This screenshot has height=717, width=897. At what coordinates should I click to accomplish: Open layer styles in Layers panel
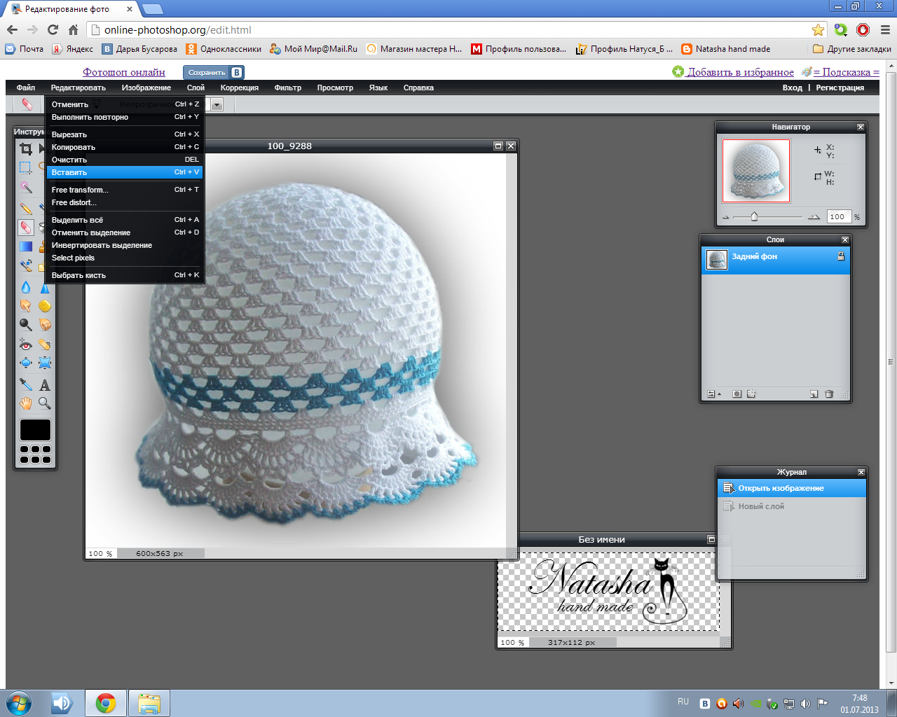coord(751,394)
